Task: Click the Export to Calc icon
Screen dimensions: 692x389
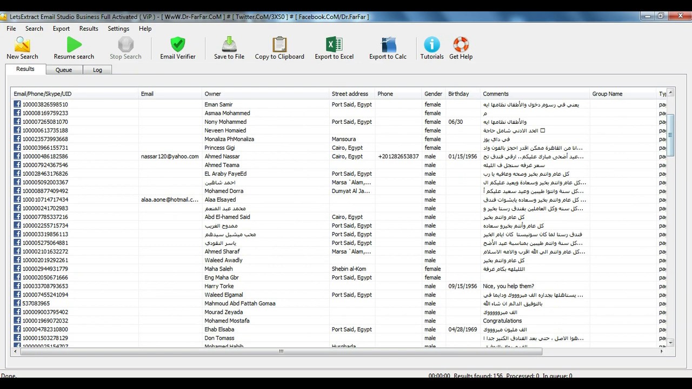Action: (388, 44)
